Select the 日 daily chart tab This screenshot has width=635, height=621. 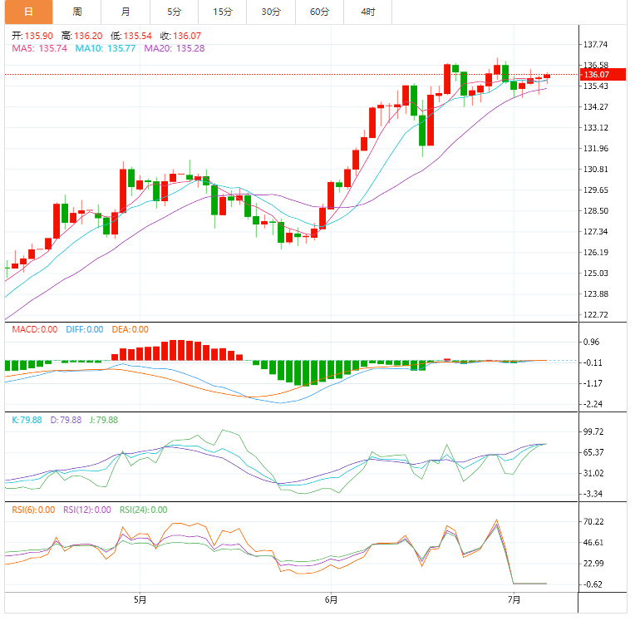click(28, 12)
